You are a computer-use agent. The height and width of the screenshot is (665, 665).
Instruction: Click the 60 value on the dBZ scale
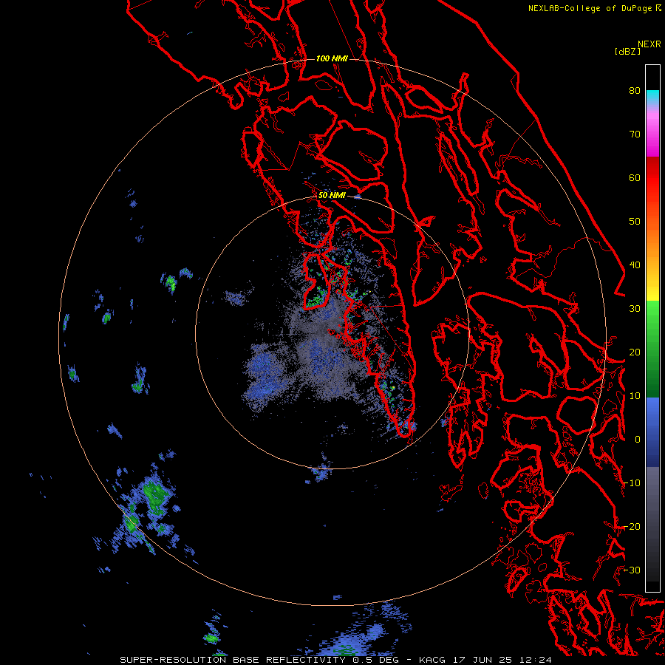coord(635,177)
